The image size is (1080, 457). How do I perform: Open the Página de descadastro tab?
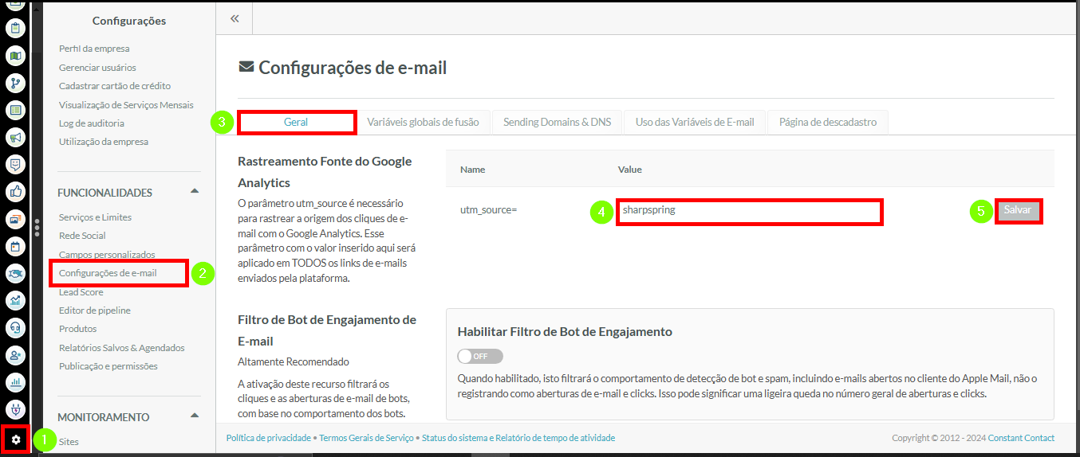point(827,123)
